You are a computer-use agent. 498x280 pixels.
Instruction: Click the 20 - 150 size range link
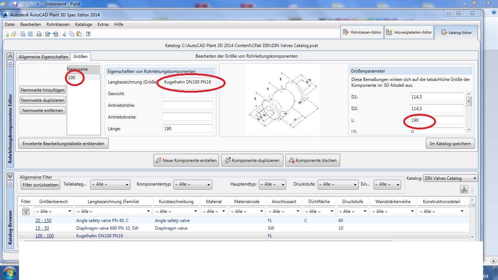coord(43,221)
